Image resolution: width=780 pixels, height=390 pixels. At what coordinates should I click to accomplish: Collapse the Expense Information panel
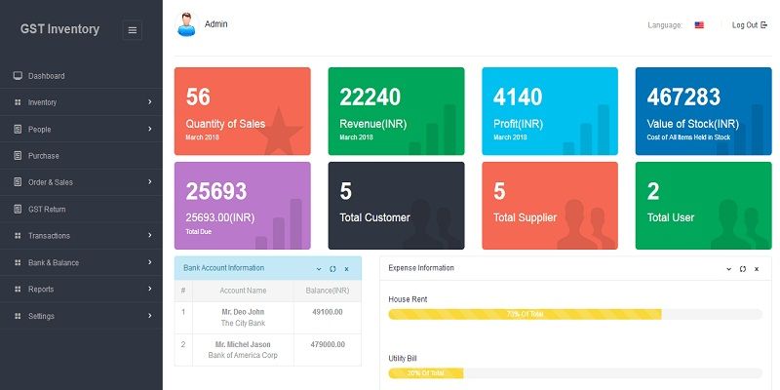click(x=728, y=269)
